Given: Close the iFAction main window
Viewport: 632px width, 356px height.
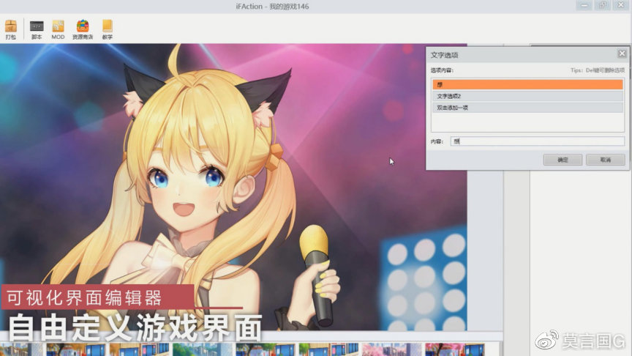Looking at the screenshot, I should (621, 5).
